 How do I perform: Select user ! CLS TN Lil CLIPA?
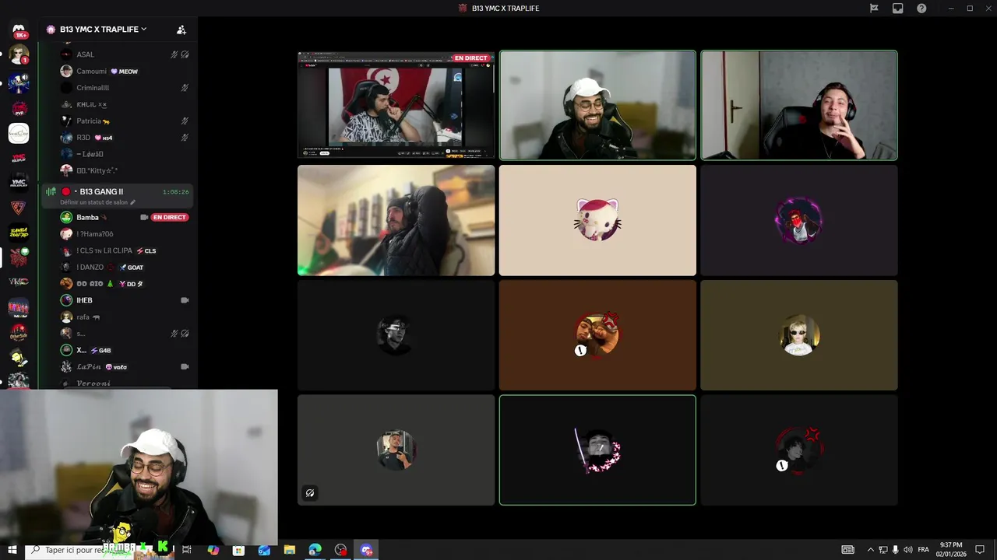pyautogui.click(x=104, y=250)
